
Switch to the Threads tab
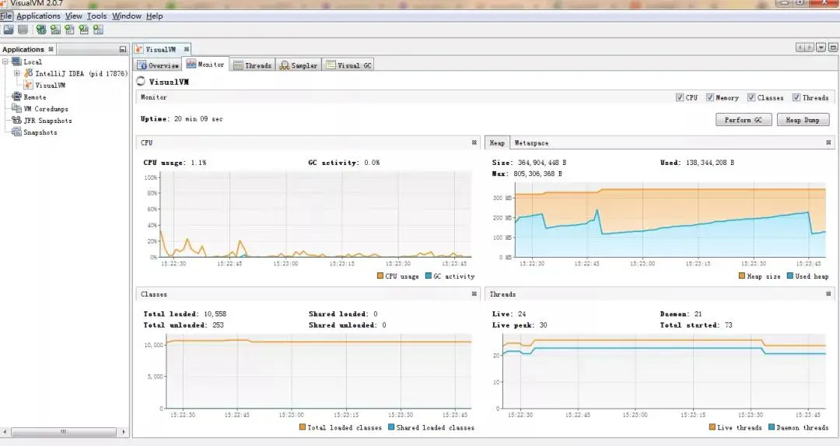click(253, 65)
